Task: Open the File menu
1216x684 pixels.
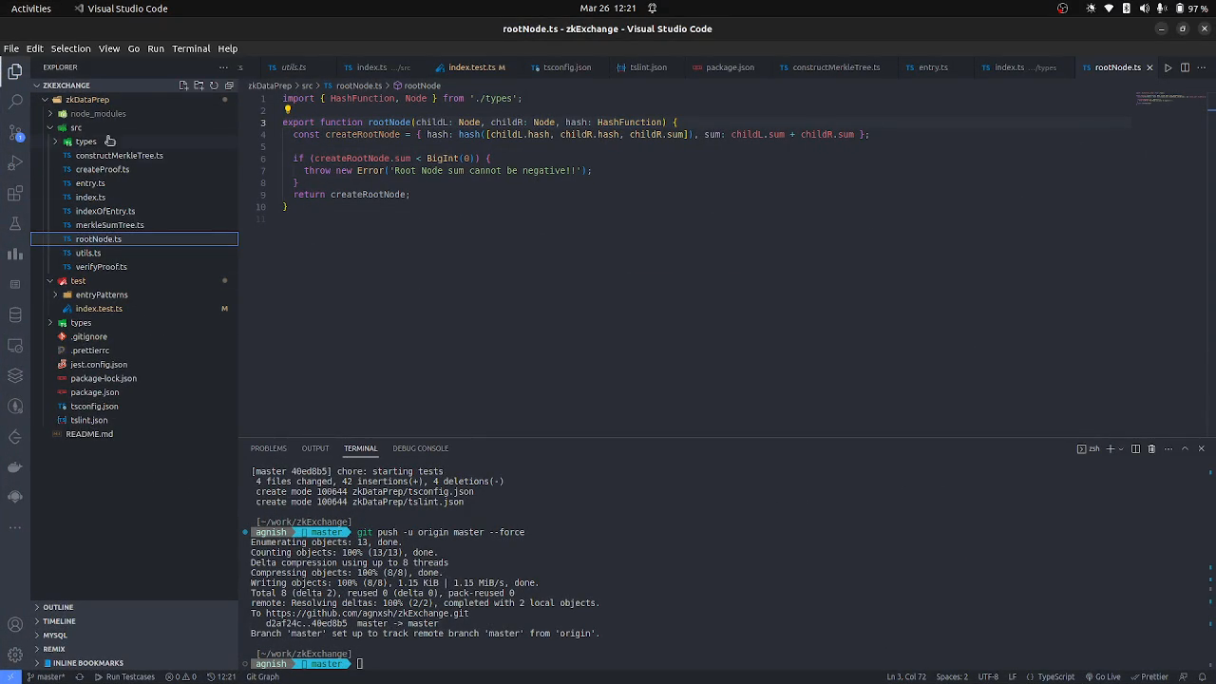Action: (11, 48)
